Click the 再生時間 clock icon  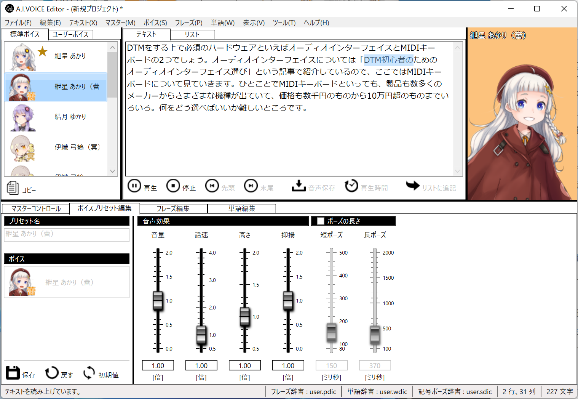pos(351,186)
